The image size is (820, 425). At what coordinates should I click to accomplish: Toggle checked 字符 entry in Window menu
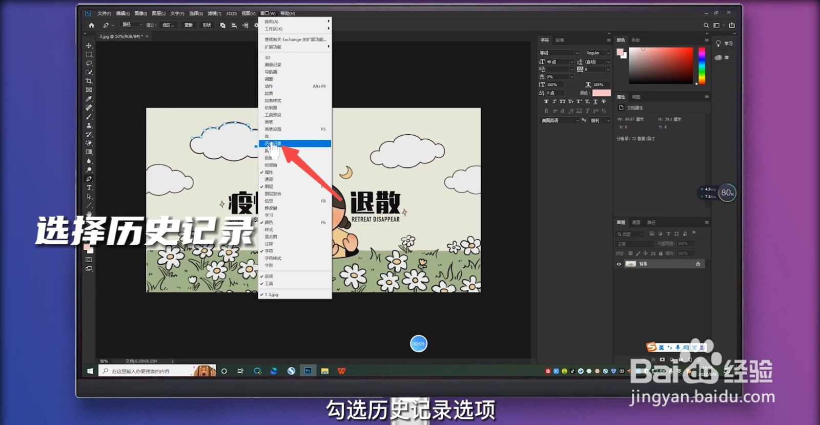coord(295,251)
